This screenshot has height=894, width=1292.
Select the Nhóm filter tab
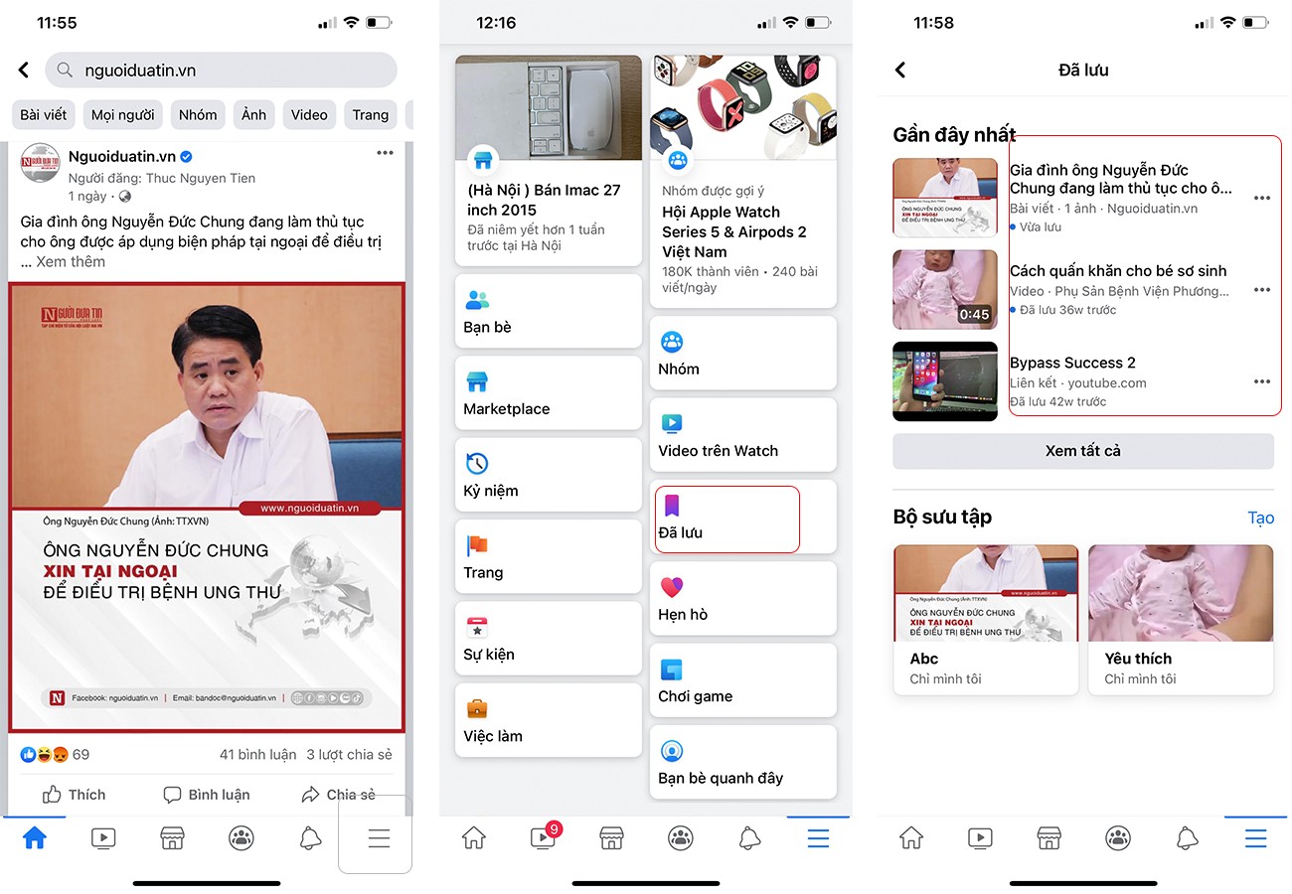point(198,114)
